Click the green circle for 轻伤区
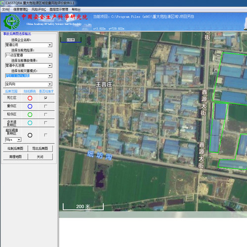247x247 pixels. click(x=30, y=115)
